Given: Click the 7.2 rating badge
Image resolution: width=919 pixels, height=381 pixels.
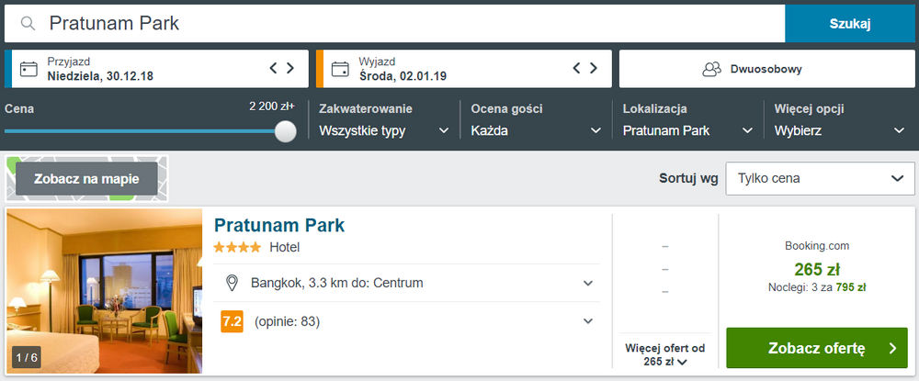Looking at the screenshot, I should click(x=232, y=321).
